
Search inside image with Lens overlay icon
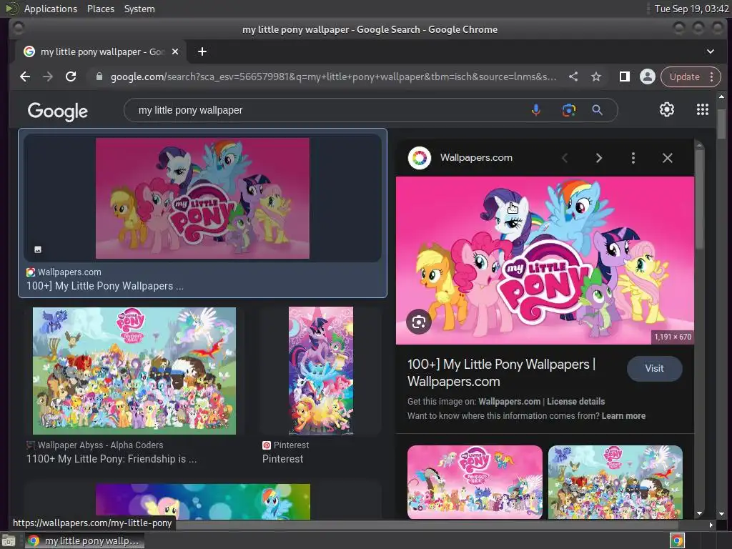(419, 322)
